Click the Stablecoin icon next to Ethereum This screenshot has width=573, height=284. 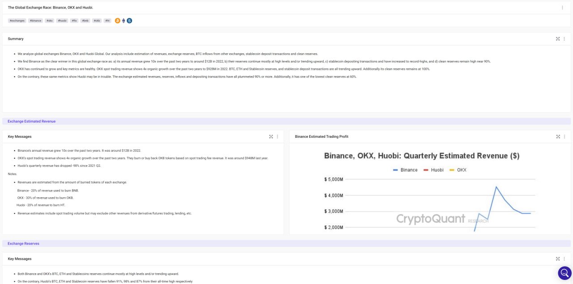click(x=130, y=20)
